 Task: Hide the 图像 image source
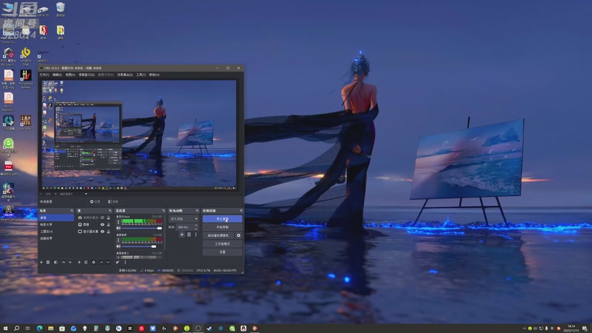(x=102, y=225)
